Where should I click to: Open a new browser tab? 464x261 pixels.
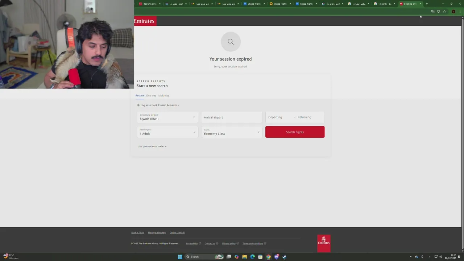(427, 4)
